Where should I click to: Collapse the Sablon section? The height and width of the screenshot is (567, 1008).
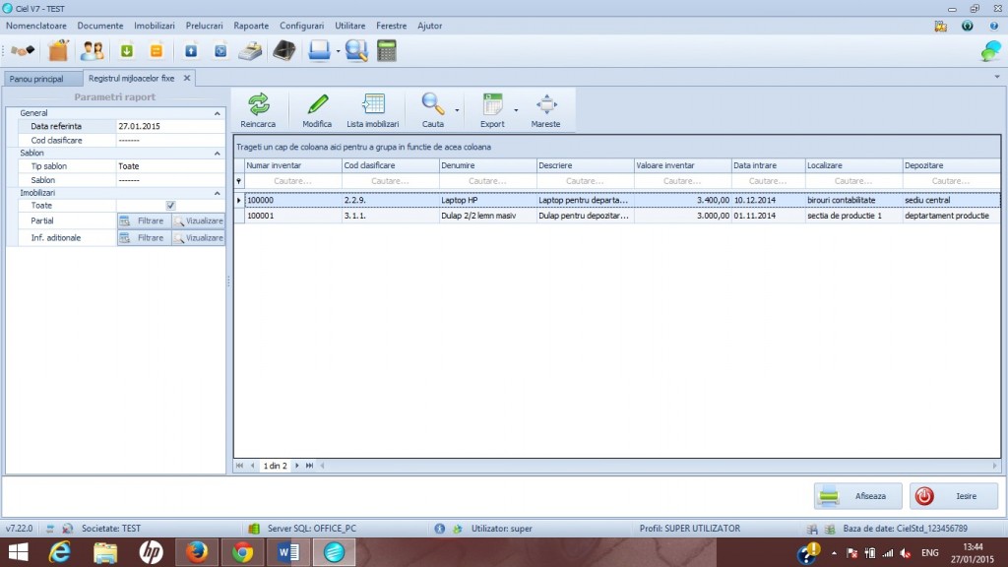pos(218,153)
